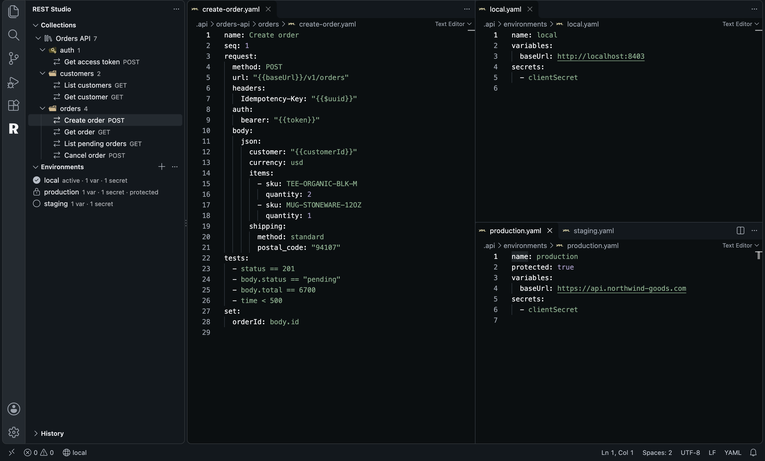Select the local environment in status bar
This screenshot has height=461, width=765.
click(75, 452)
